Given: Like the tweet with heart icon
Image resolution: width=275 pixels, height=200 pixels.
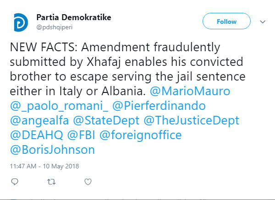Looking at the screenshot, I should point(88,182).
